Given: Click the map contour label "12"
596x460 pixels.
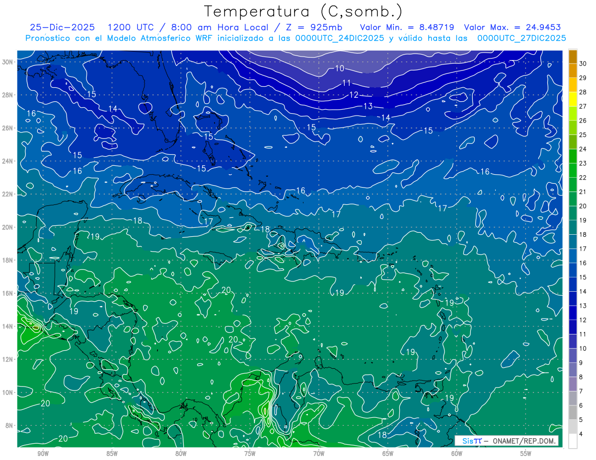Looking at the screenshot, I should [x=354, y=95].
